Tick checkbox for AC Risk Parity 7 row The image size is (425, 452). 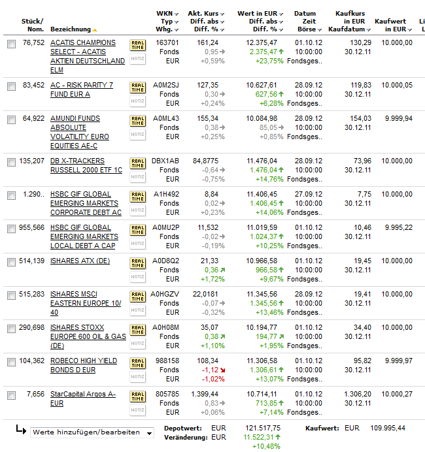(x=11, y=86)
